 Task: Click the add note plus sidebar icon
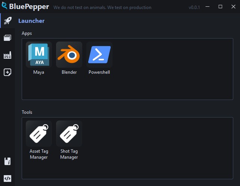(x=7, y=72)
